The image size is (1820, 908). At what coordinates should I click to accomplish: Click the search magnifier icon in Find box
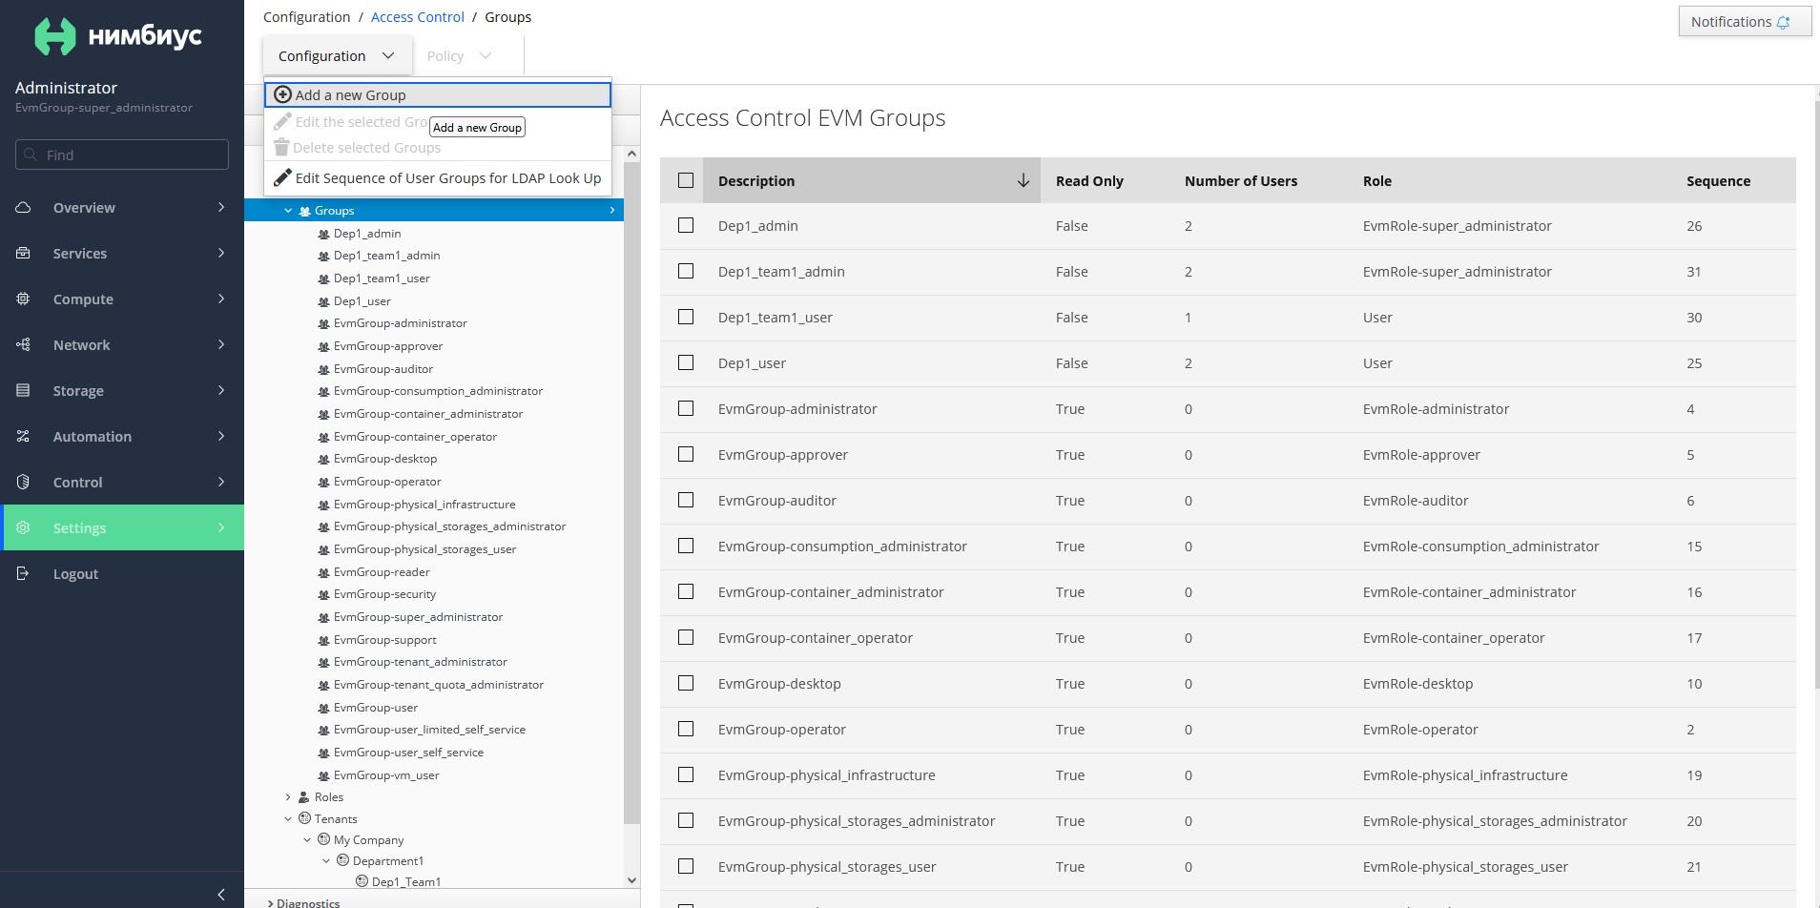31,155
